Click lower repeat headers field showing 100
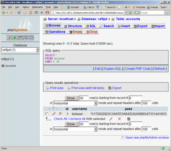Screen dimensions: 171x151 click(x=146, y=129)
